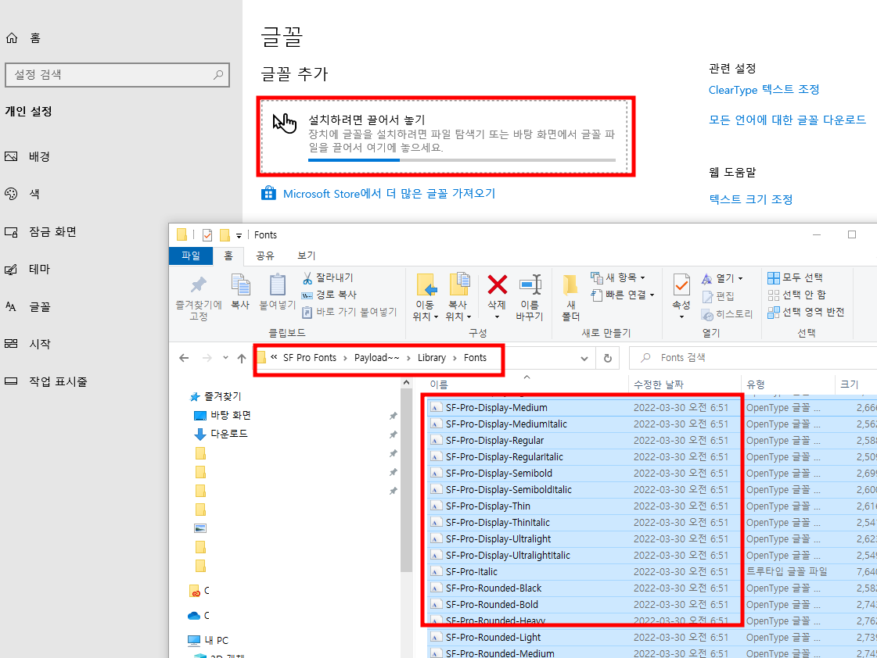Image resolution: width=877 pixels, height=658 pixels.
Task: Click the Up one level arrow
Action: 242,358
